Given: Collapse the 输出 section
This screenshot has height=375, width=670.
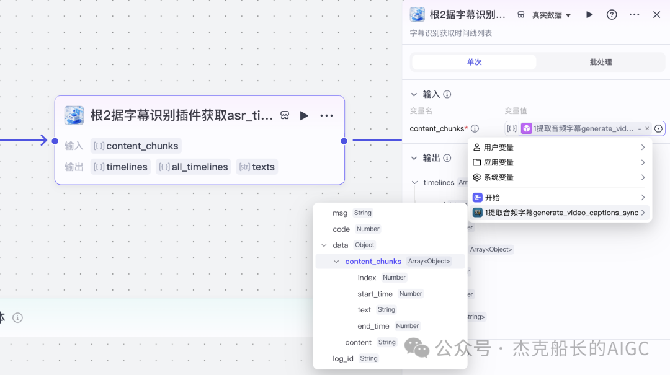Looking at the screenshot, I should pos(414,158).
